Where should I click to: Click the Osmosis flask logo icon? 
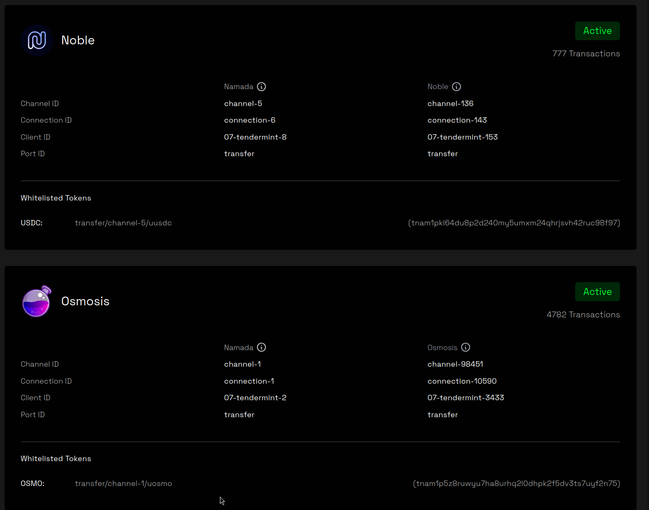pos(37,301)
